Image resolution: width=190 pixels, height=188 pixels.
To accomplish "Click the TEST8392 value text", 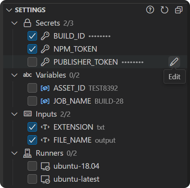I will point(103,88).
